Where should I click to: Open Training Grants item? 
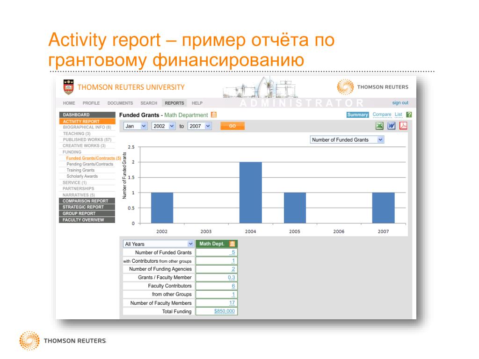pos(80,170)
